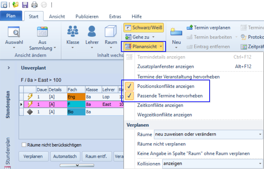Switch to the Extras tab
Viewport: 264px width, 169px height.
115,16
